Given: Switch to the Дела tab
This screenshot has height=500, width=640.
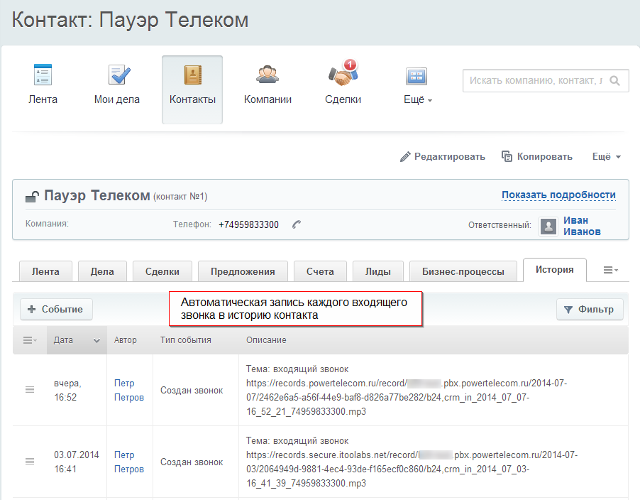Looking at the screenshot, I should [101, 271].
